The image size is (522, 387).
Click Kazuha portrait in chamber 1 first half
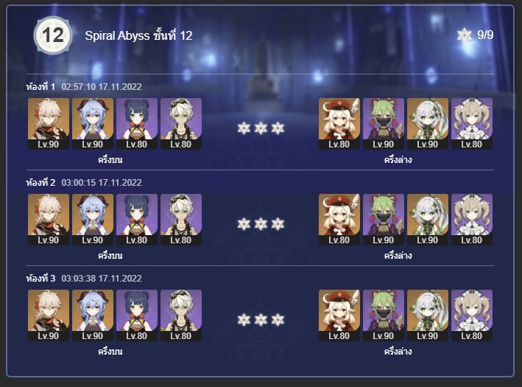(x=49, y=123)
